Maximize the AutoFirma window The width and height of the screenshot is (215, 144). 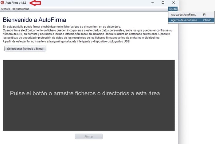point(163,2)
